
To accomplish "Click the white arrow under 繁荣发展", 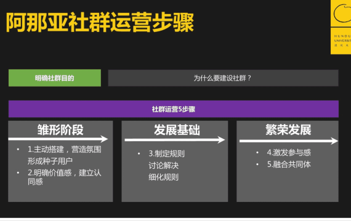I will coord(289,141).
